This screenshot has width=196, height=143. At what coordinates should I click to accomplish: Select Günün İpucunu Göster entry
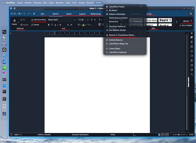125,18
